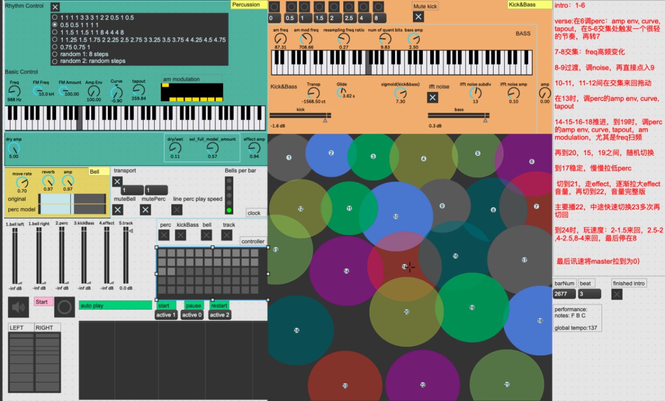This screenshot has width=665, height=401.
Task: Select rhythm pattern '1 1 1 1 3 3 3 1 2 2 0.5 1 0.5'
Action: tap(55, 17)
